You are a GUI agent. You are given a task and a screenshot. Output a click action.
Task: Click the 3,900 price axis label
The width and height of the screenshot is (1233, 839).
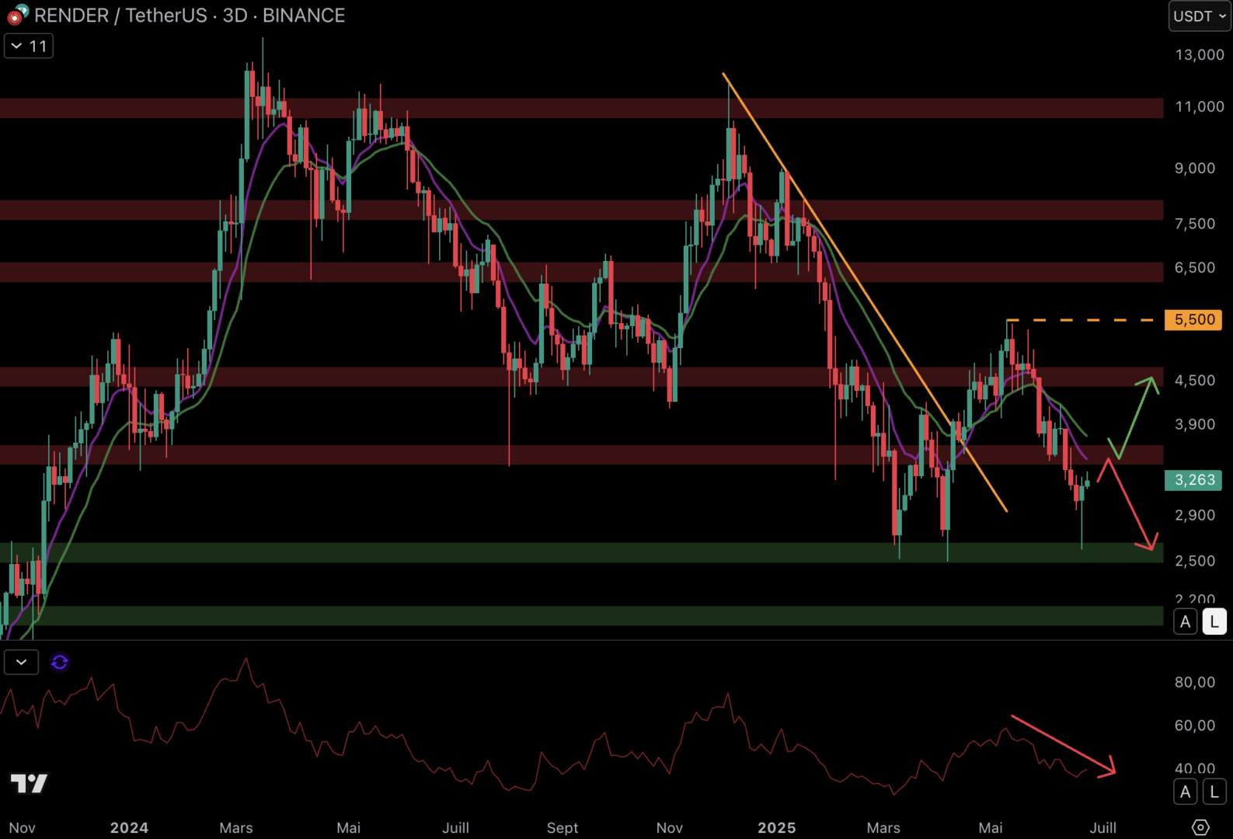point(1195,425)
